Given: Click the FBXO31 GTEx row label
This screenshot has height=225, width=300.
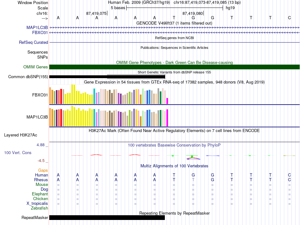Looking at the screenshot, I should point(40,95).
